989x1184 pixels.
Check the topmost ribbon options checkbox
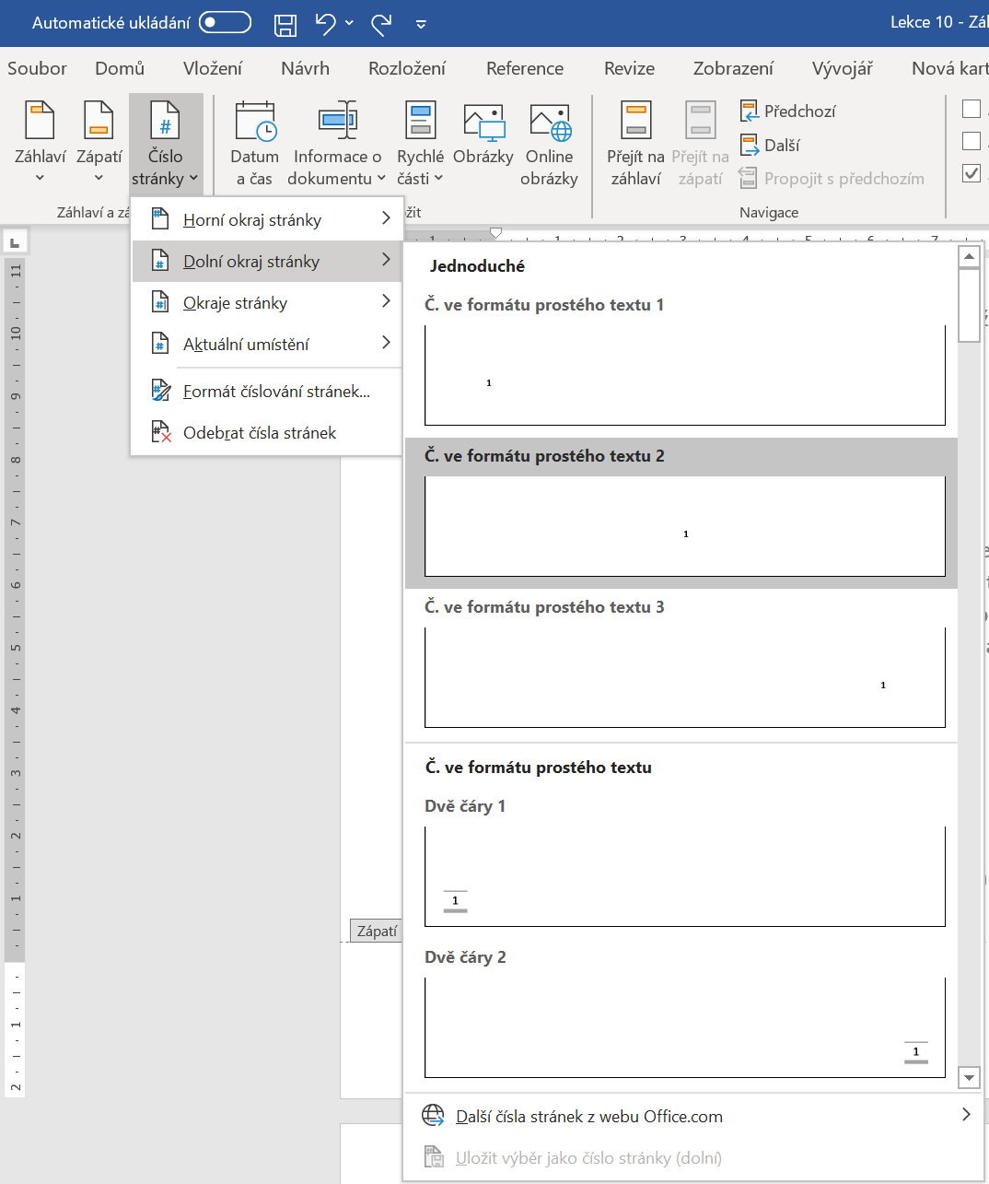[x=972, y=109]
